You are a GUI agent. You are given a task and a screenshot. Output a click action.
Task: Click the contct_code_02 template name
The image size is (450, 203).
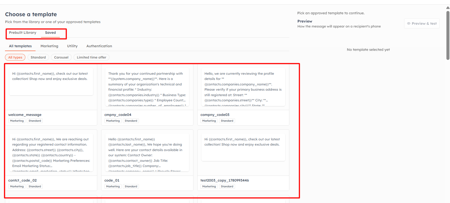tap(22, 180)
